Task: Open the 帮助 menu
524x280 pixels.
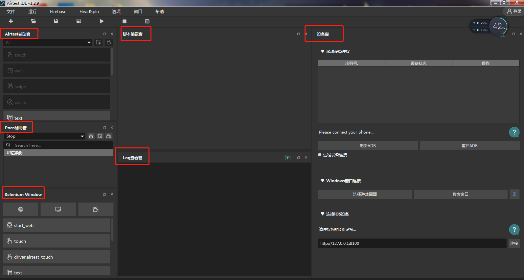Action: pos(160,12)
